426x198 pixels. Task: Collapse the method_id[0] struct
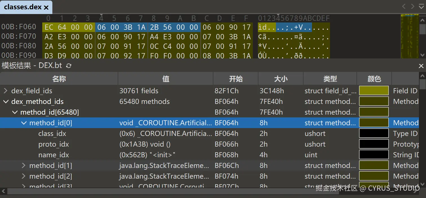click(24, 123)
